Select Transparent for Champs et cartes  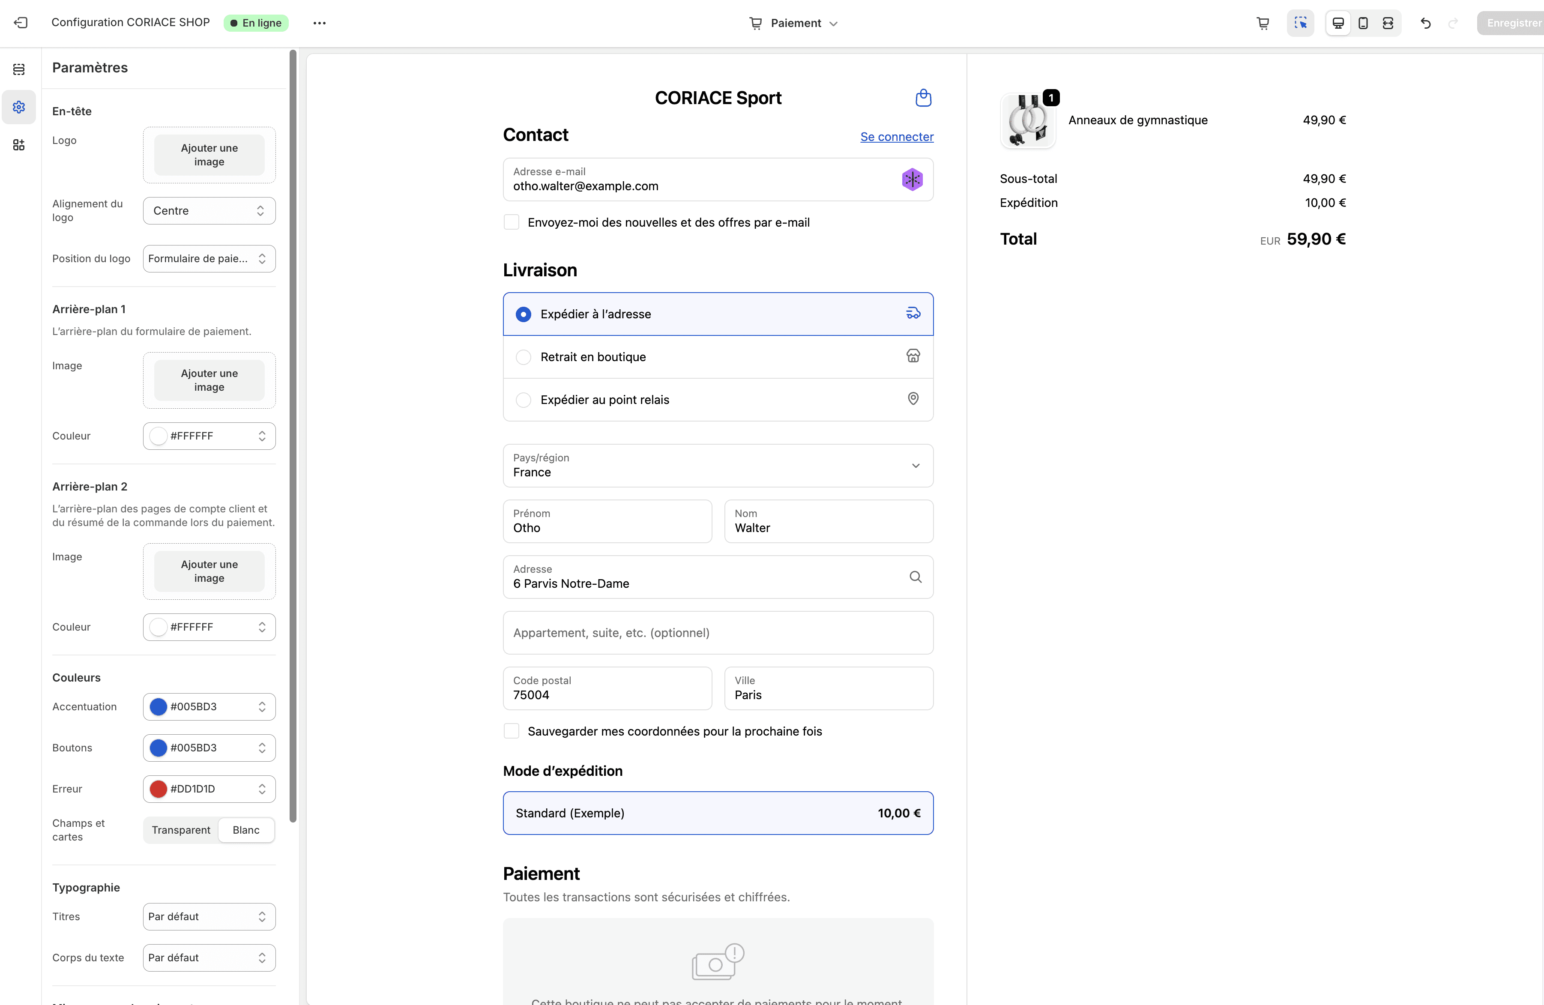(181, 830)
